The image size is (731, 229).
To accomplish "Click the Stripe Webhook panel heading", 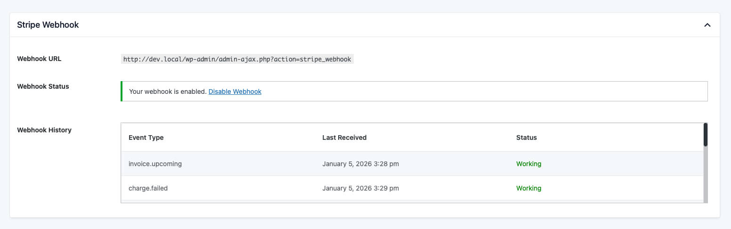I will click(x=48, y=25).
